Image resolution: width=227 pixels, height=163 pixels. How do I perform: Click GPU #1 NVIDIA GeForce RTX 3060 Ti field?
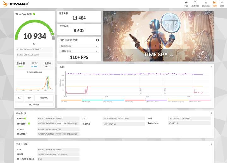tap(58, 119)
